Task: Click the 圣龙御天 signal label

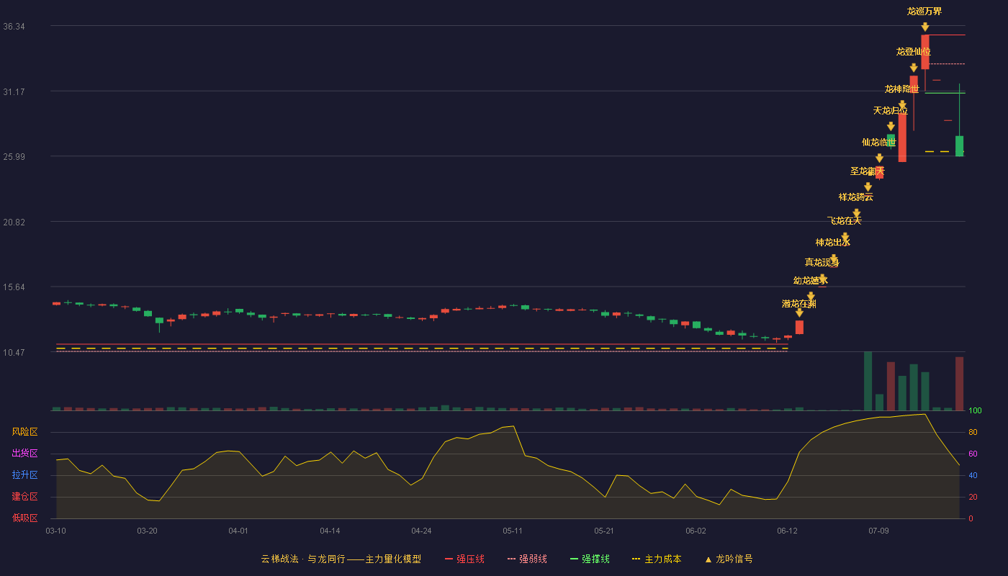Action: pos(868,171)
